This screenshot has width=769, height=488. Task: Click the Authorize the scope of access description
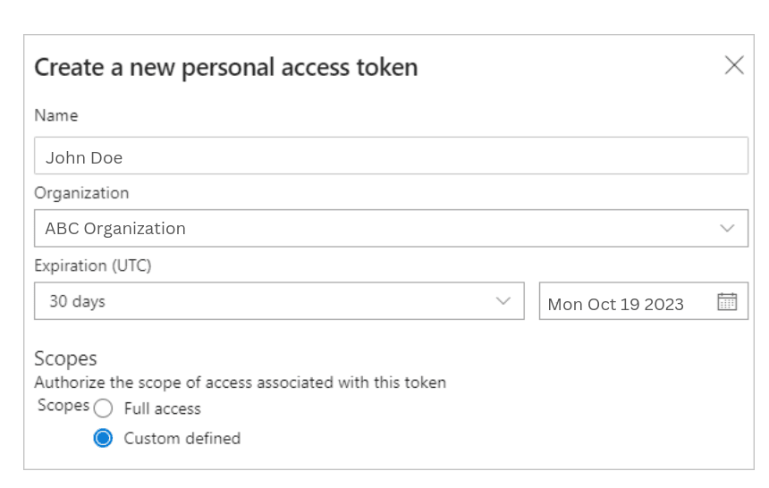(241, 383)
